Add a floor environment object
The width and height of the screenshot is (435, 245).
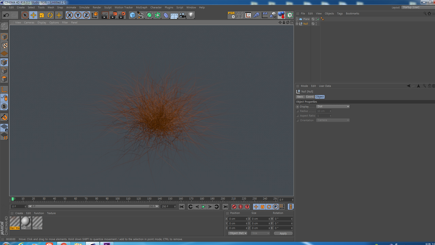174,15
